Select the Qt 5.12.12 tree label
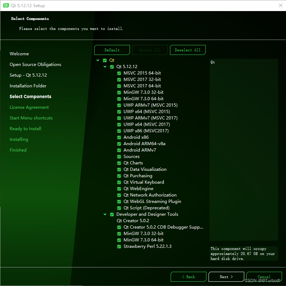The image size is (286, 286). tap(127, 67)
